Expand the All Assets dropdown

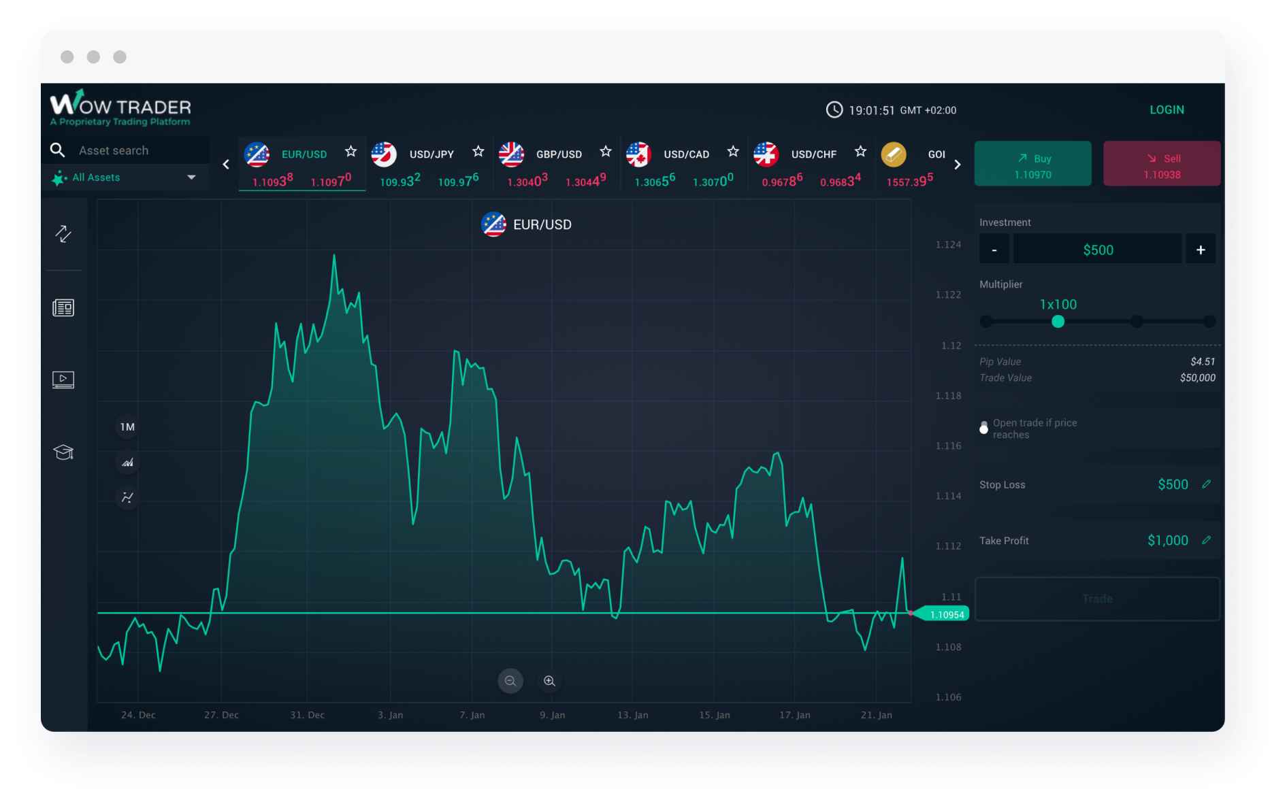191,178
